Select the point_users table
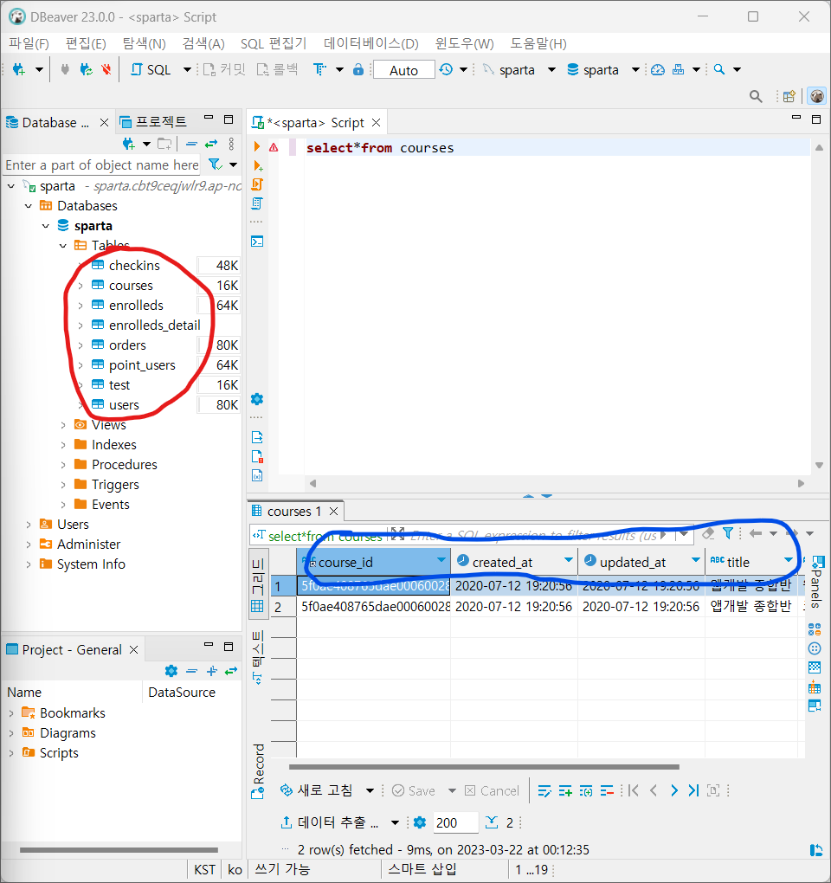Image resolution: width=831 pixels, height=883 pixels. point(142,365)
